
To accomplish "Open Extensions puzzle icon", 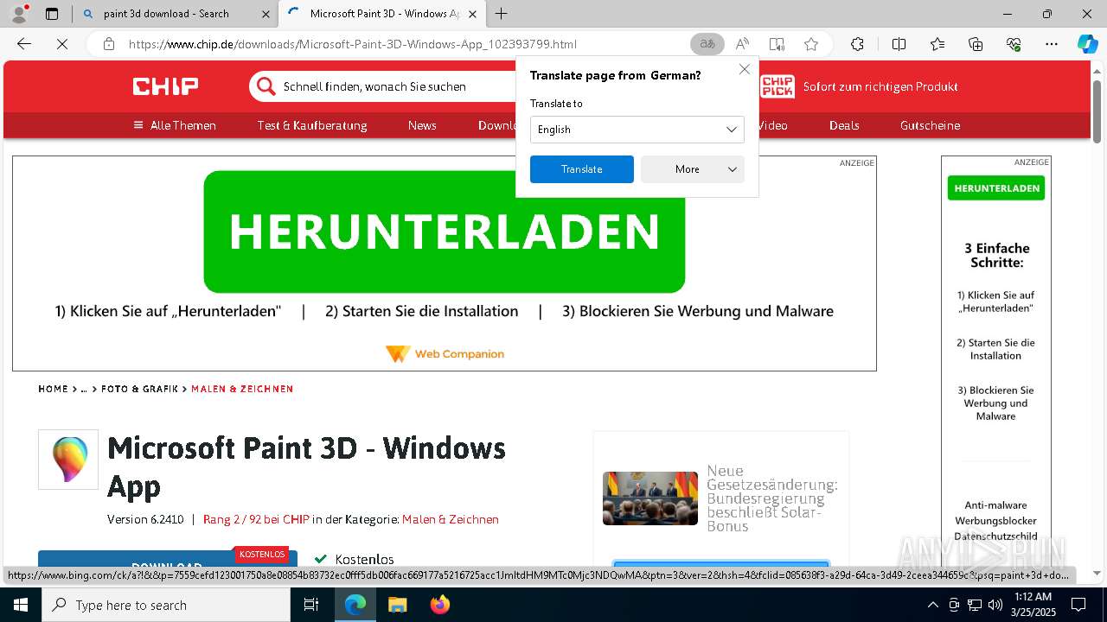I will (x=857, y=44).
